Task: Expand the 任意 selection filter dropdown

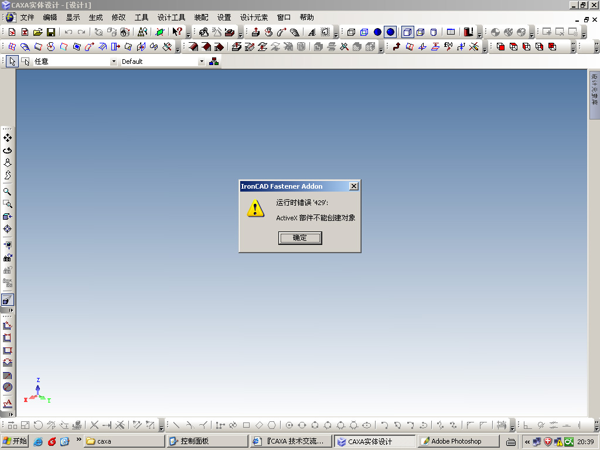Action: click(x=114, y=61)
